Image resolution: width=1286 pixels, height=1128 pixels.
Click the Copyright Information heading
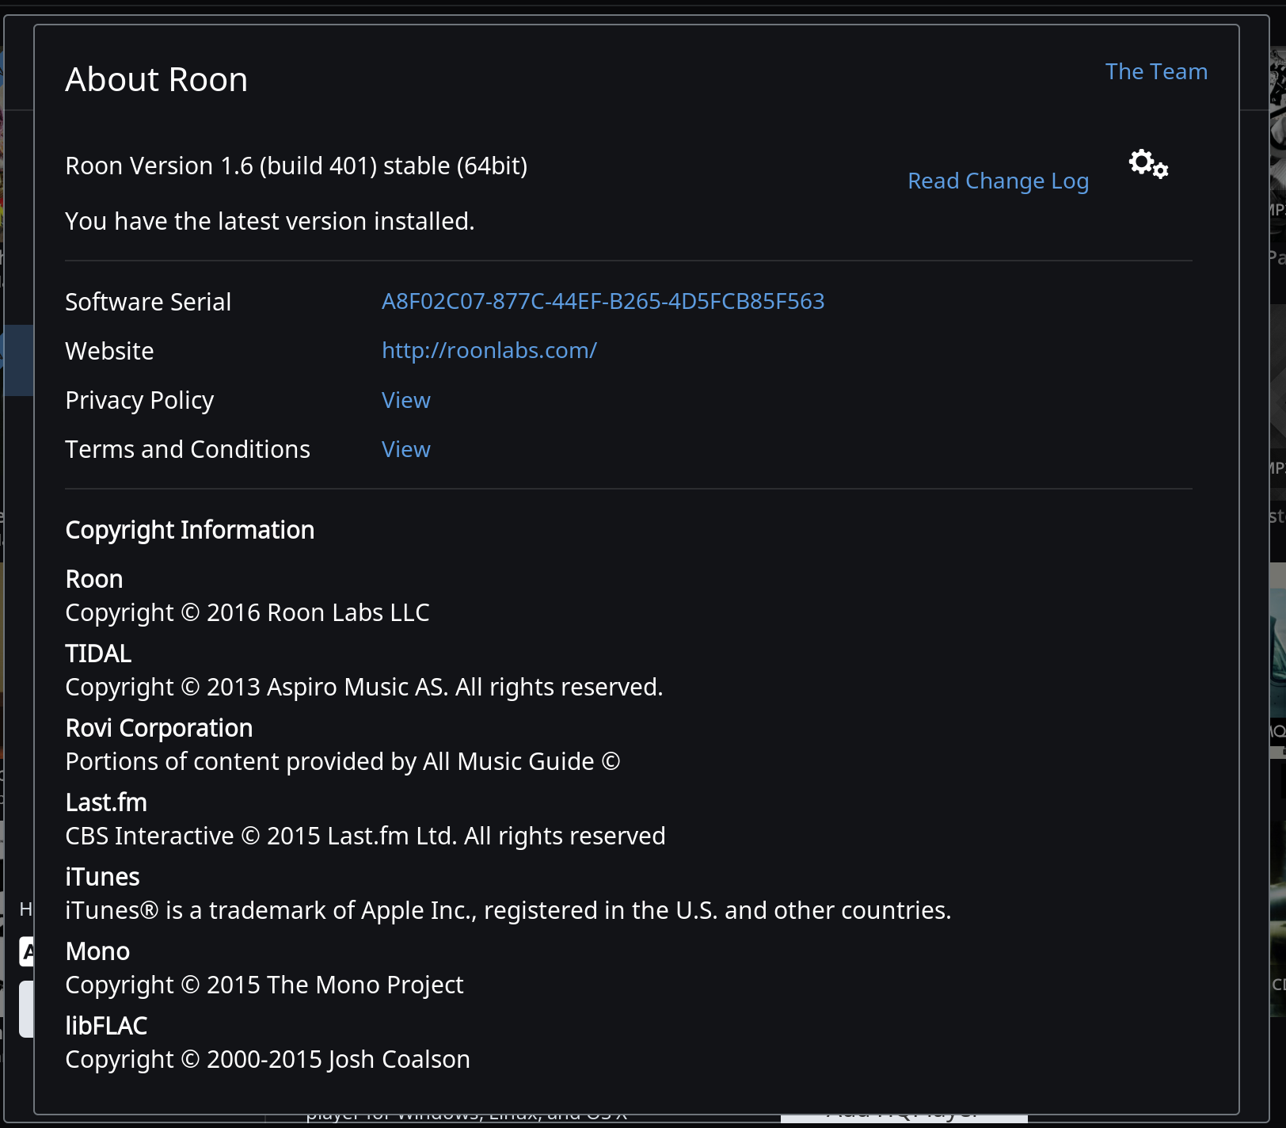190,530
